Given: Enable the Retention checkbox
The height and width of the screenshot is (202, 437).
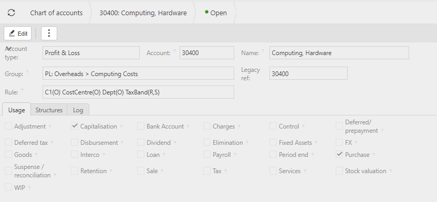Looking at the screenshot, I should [x=75, y=171].
